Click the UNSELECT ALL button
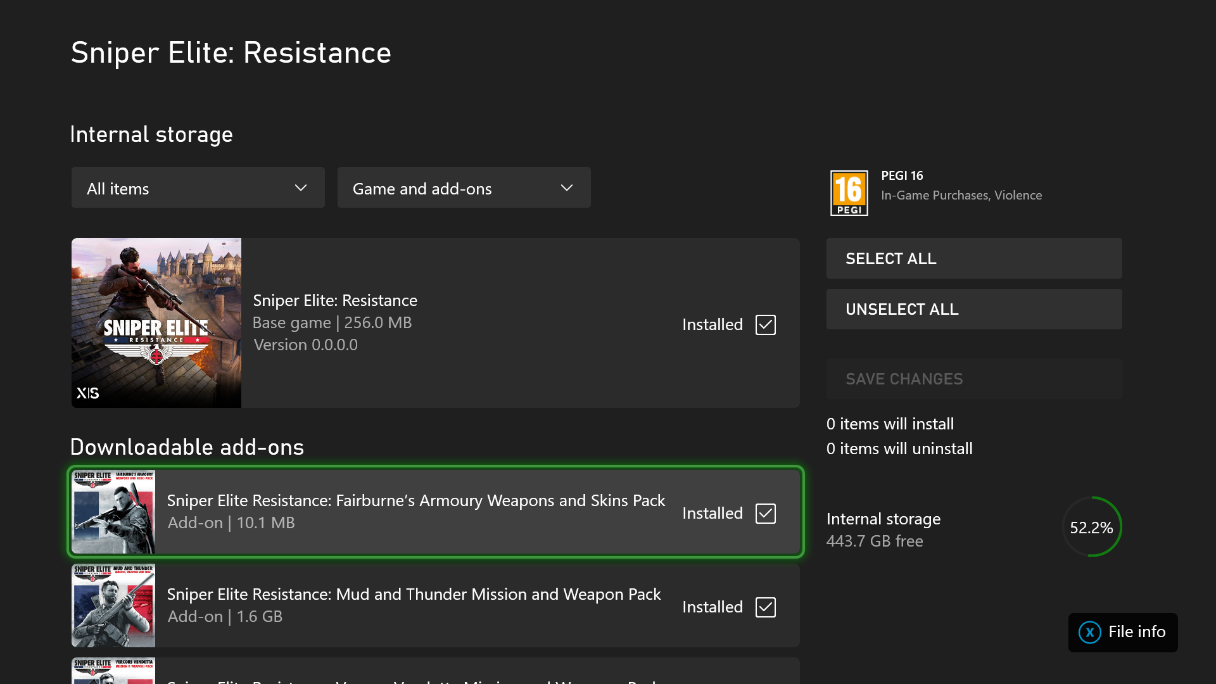 coord(974,309)
